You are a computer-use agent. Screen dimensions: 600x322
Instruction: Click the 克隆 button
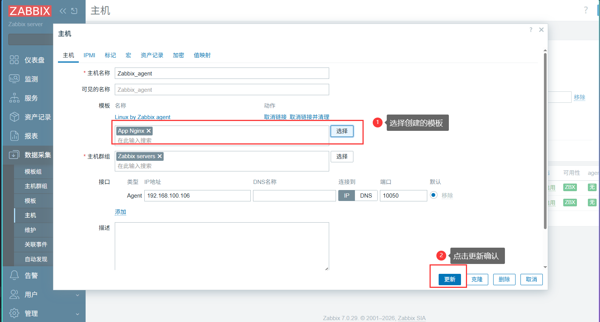[x=477, y=280]
